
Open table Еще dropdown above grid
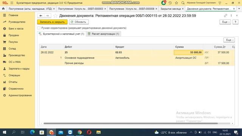(x=229, y=40)
